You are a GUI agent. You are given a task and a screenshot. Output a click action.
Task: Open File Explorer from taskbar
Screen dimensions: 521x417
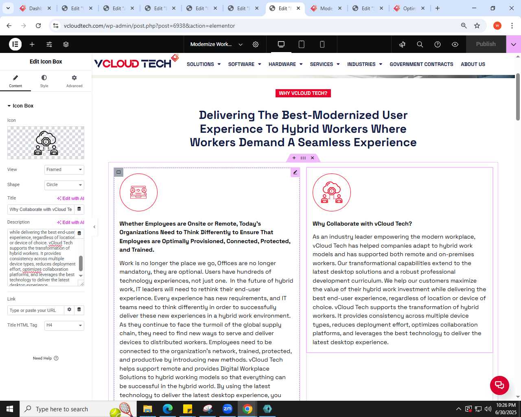(x=147, y=409)
